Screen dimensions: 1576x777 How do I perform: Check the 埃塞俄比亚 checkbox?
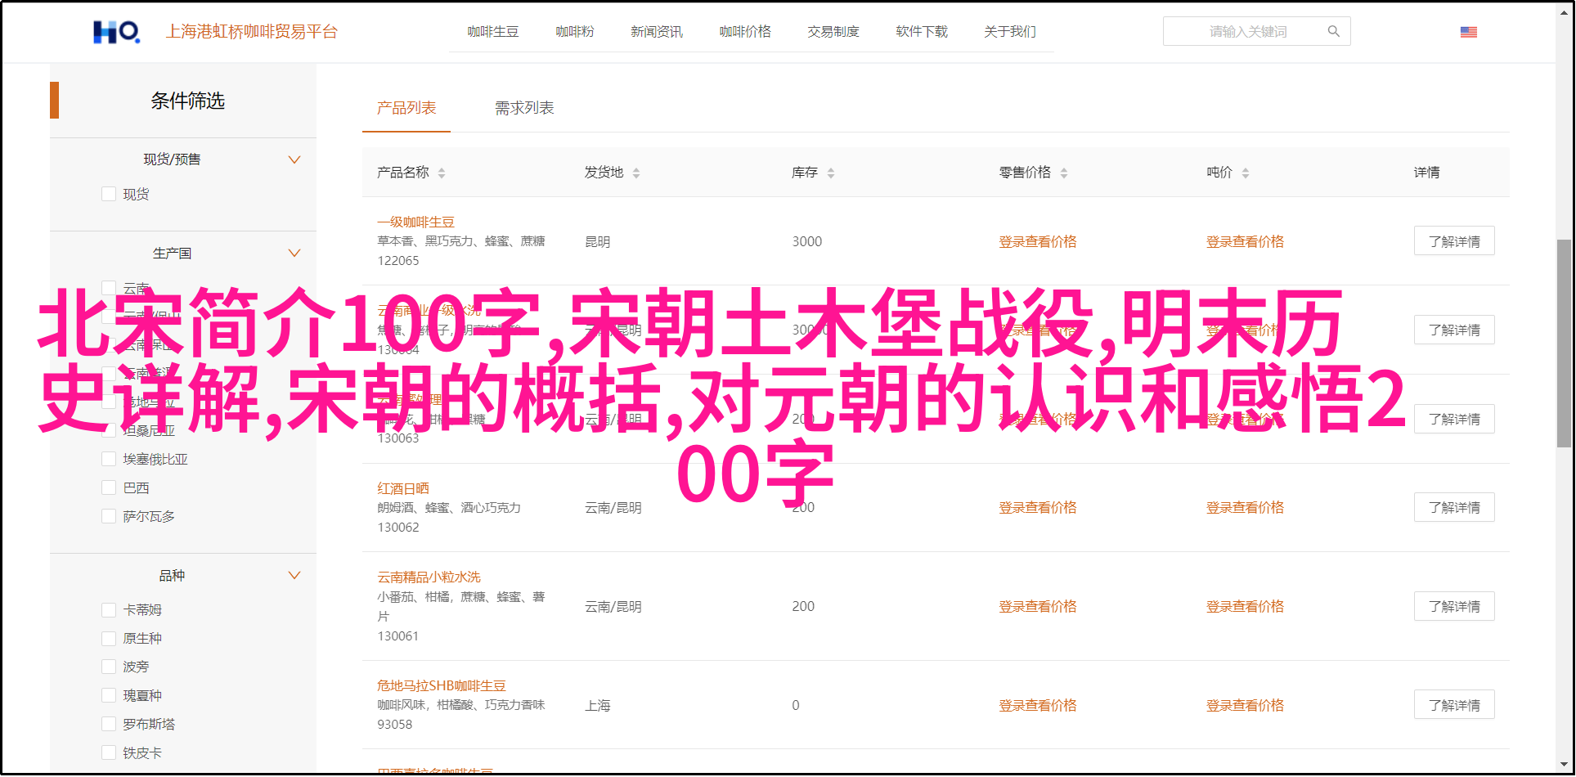(x=109, y=459)
